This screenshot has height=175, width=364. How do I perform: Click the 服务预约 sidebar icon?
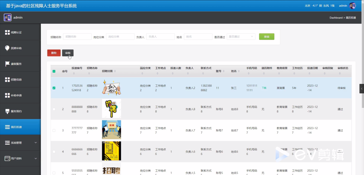click(7, 111)
